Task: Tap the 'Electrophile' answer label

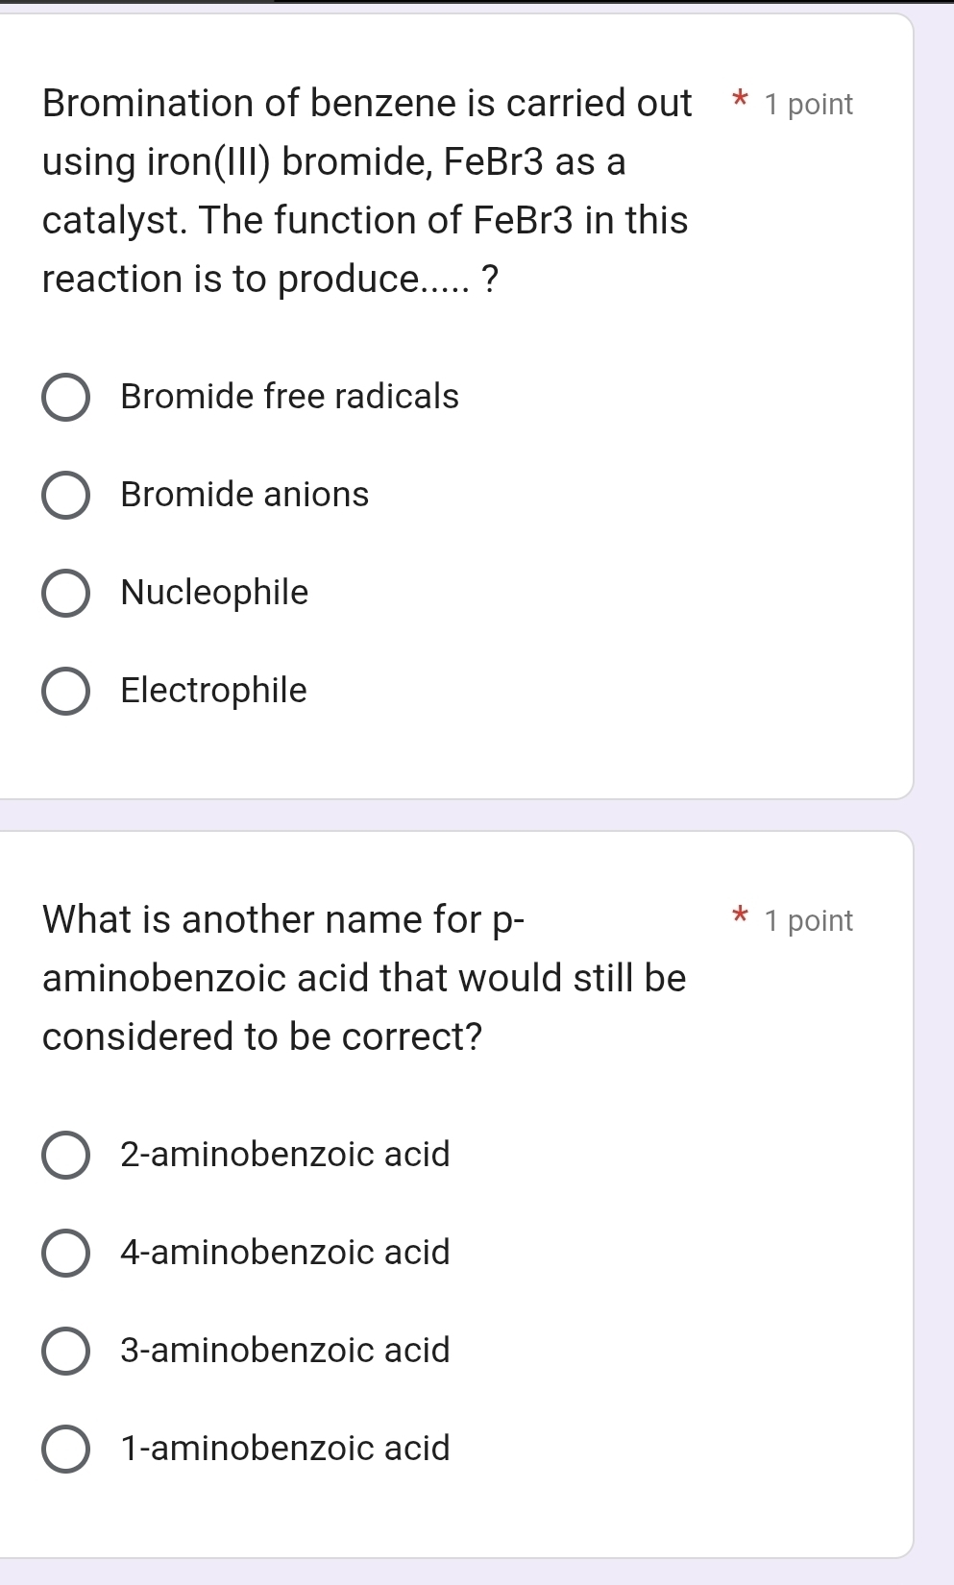Action: click(213, 691)
